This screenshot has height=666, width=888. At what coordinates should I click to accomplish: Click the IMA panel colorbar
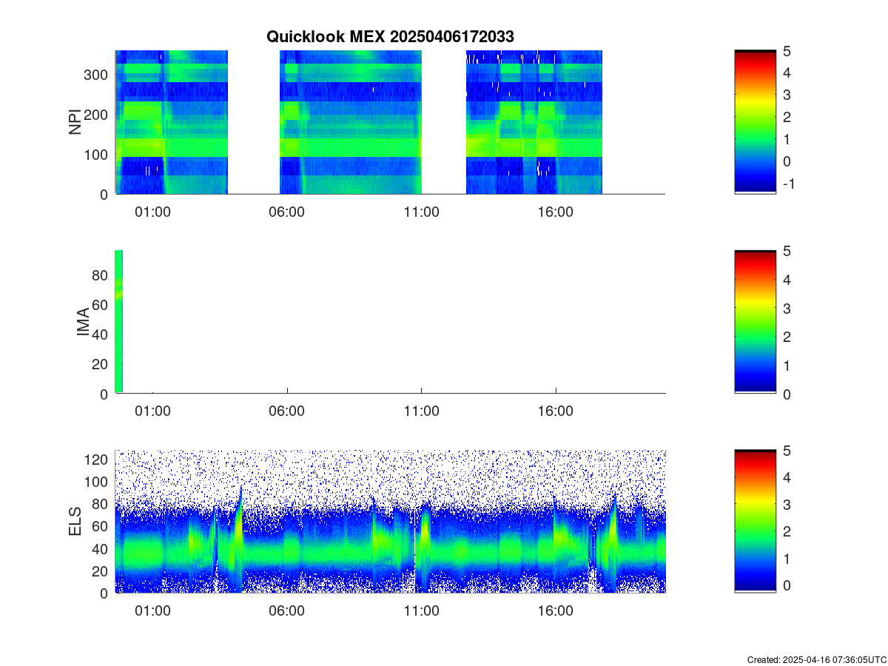[x=755, y=323]
